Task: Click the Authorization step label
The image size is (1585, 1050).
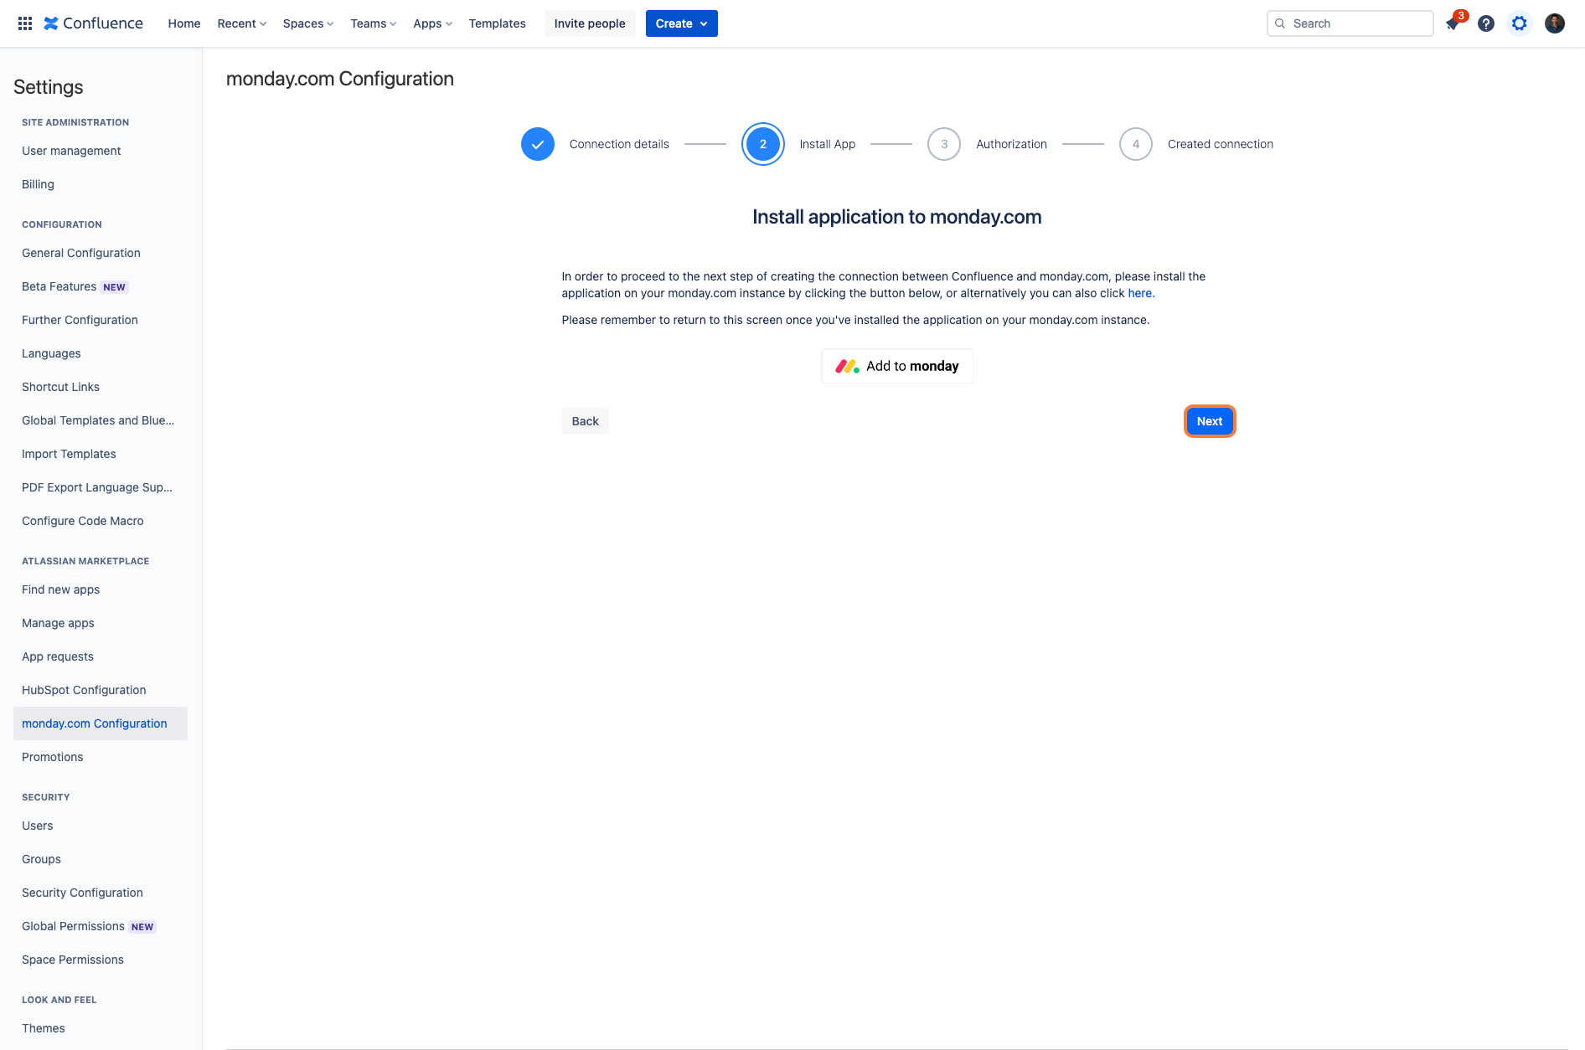Action: click(x=1011, y=144)
